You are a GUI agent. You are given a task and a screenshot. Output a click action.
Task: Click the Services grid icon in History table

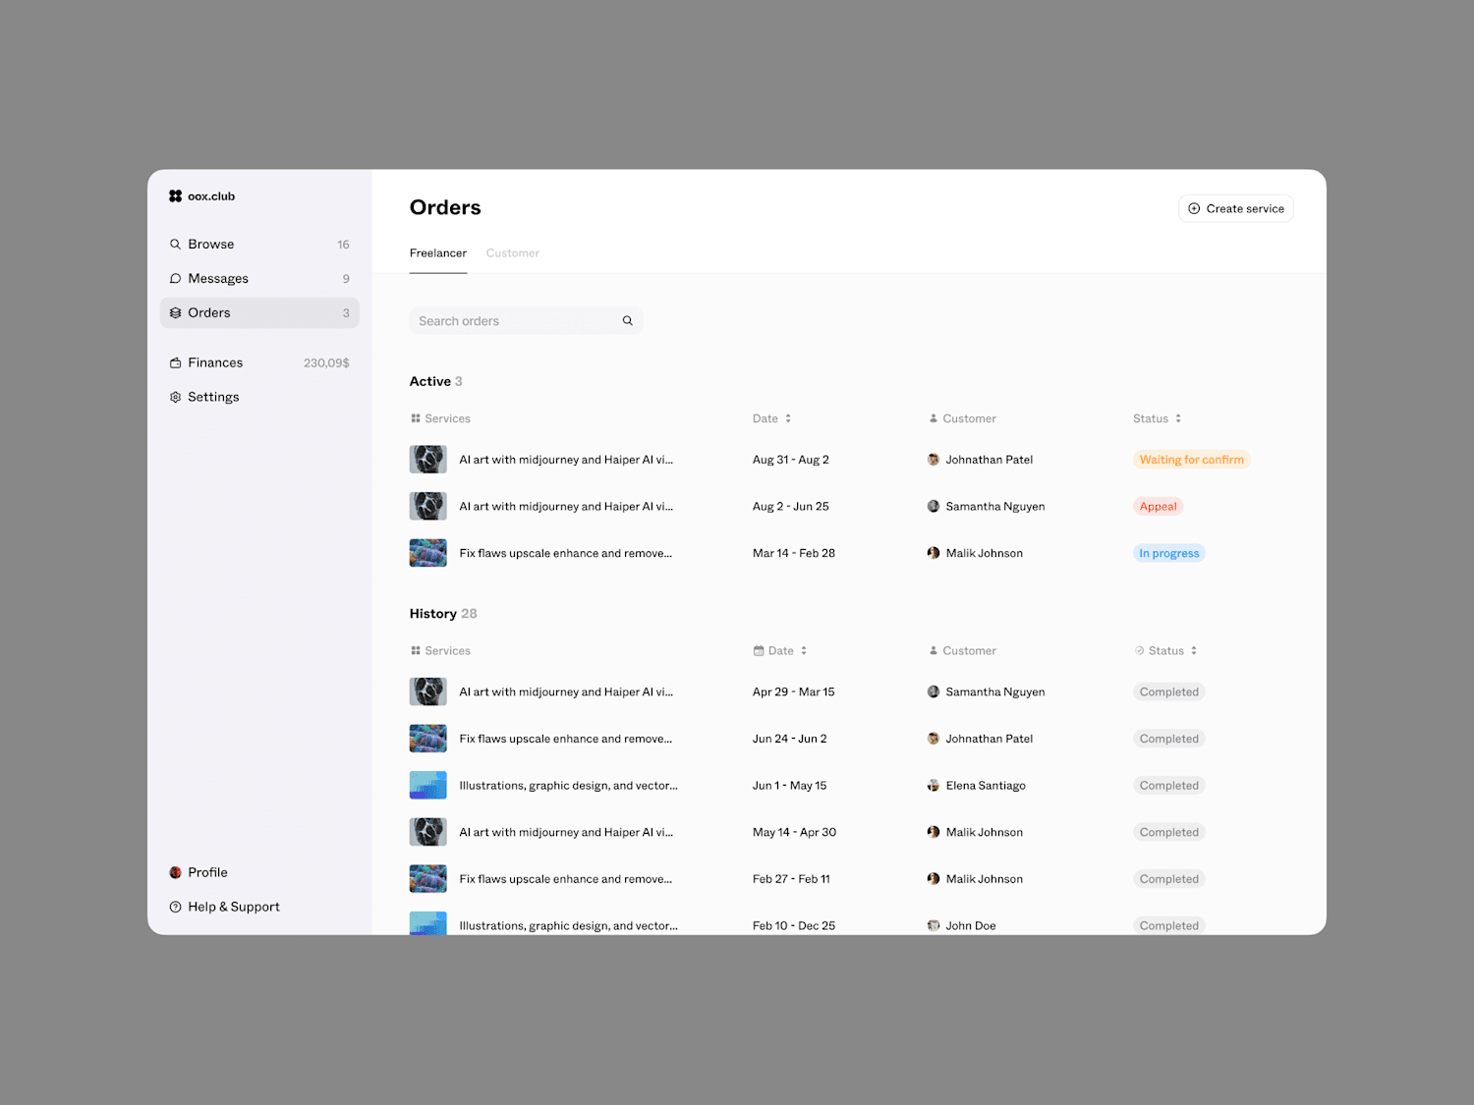(x=416, y=651)
